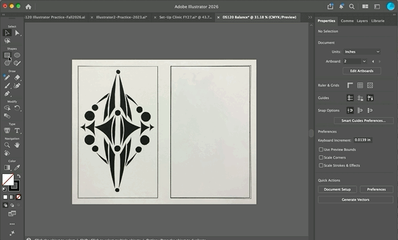
Task: Toggle rulers in Ruler & Grids
Action: (350, 85)
